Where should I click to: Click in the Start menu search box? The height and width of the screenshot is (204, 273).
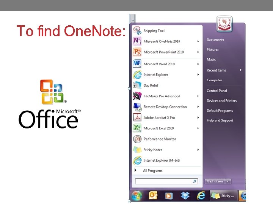coord(166,181)
